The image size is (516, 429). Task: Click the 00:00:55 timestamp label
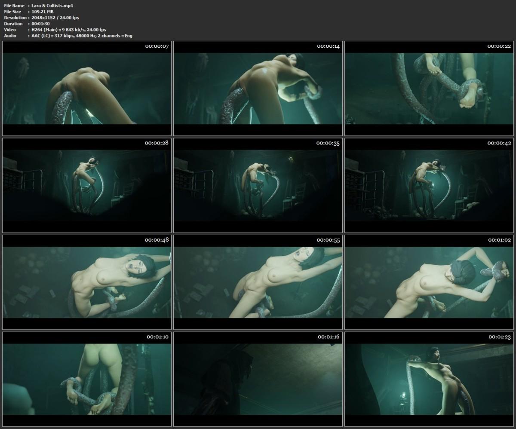pyautogui.click(x=328, y=239)
